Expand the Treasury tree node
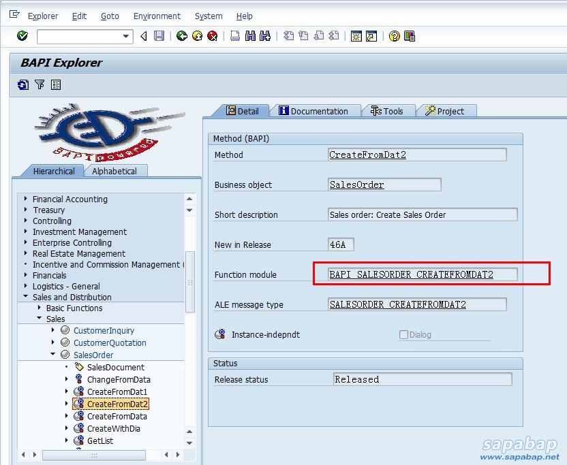Viewport: 567px width, 465px height. (25, 209)
